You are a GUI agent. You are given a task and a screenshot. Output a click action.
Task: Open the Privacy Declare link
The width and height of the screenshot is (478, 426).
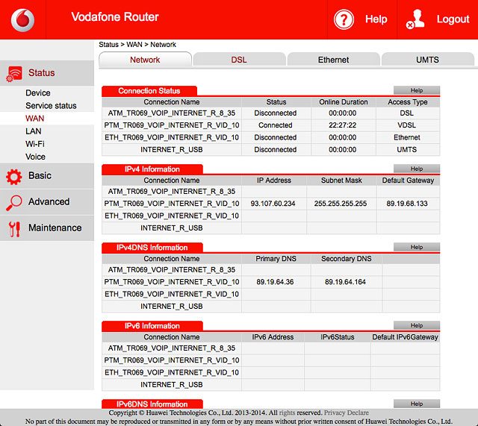(347, 413)
